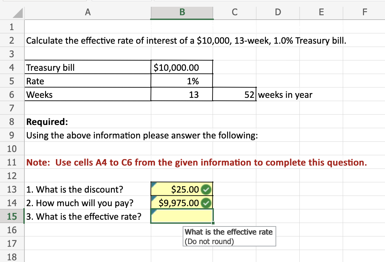
Task: Select the 1% Rate cell
Action: click(x=181, y=81)
